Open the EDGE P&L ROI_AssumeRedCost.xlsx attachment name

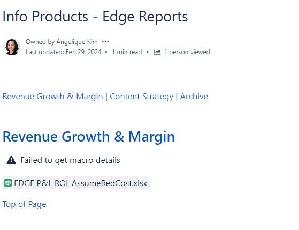[x=80, y=183]
